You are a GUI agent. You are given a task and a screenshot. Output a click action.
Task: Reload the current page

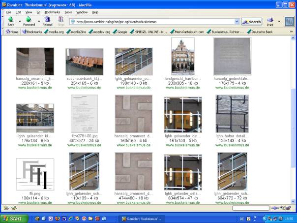click(x=47, y=21)
